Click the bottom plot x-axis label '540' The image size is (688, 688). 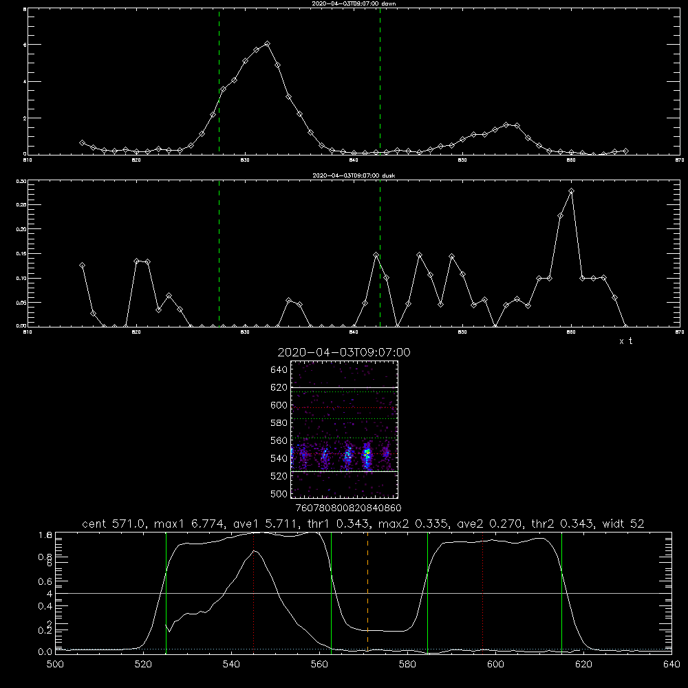[231, 665]
